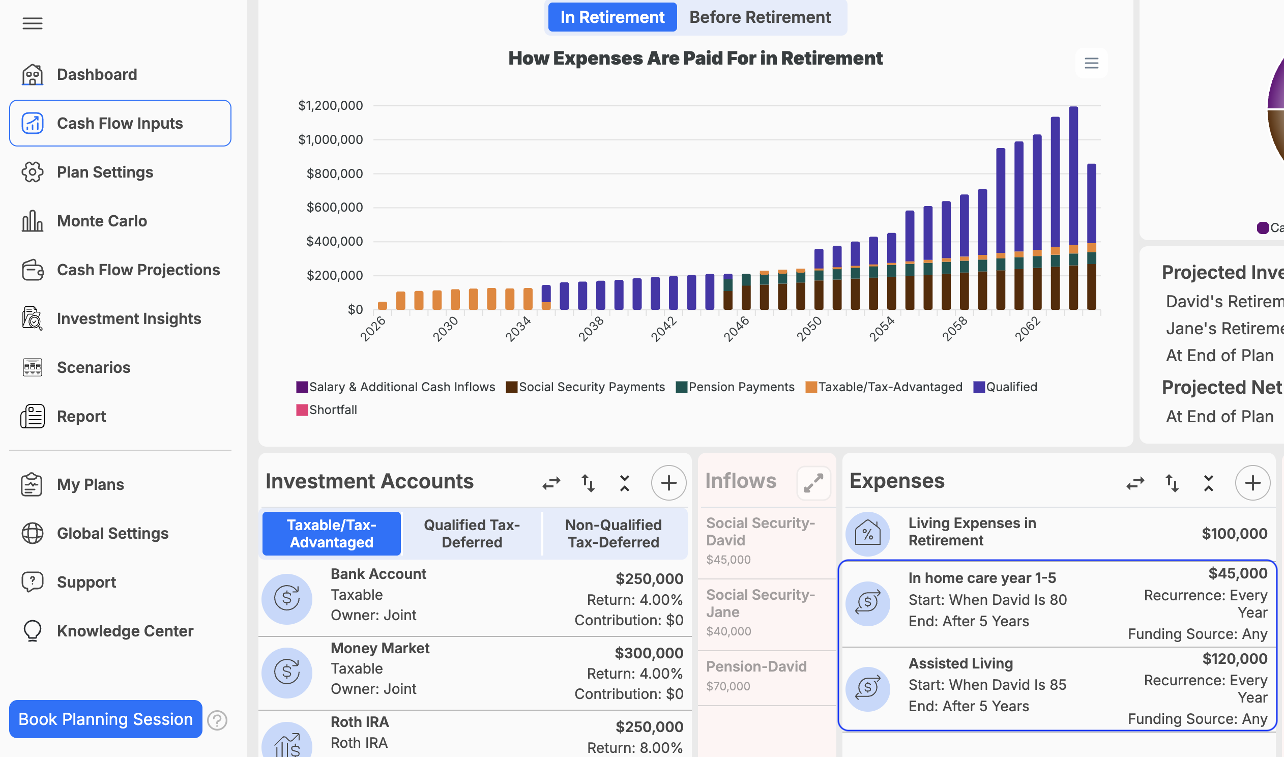Open Investment Insights
Image resolution: width=1284 pixels, height=757 pixels.
tap(120, 319)
